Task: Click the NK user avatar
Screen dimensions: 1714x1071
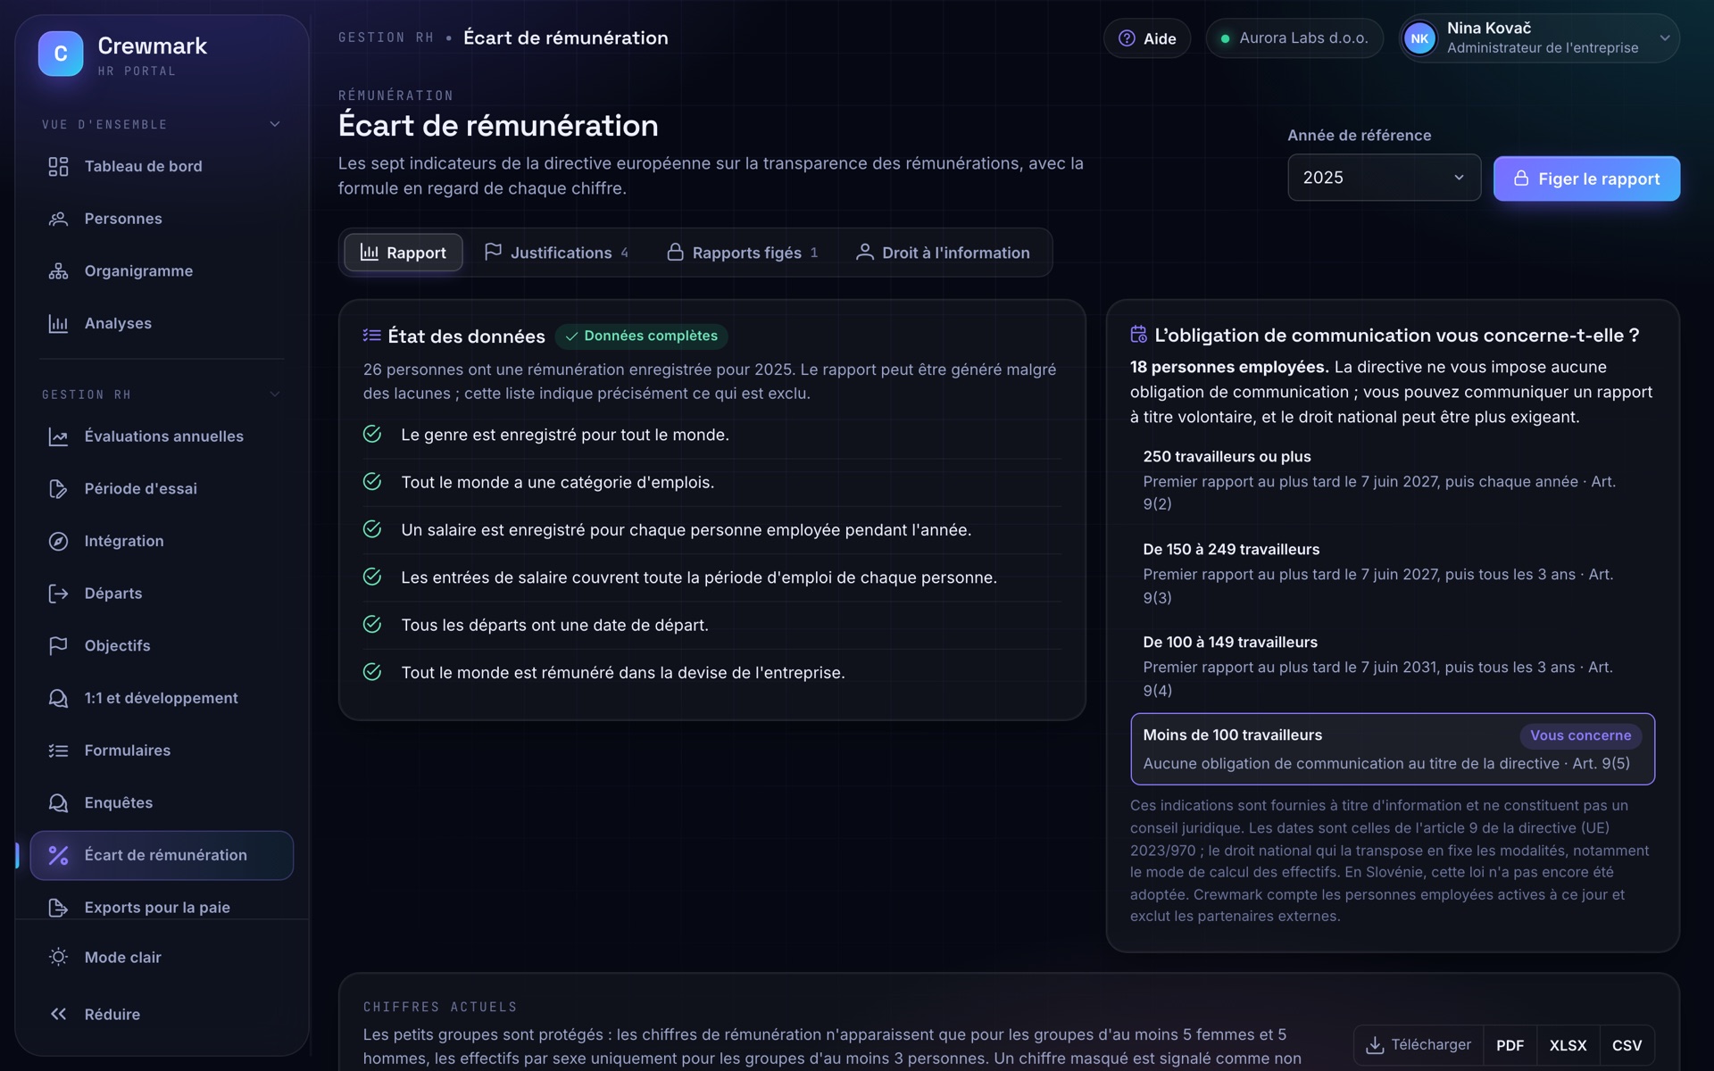Action: (x=1419, y=38)
